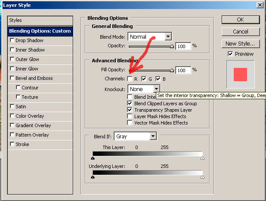Click the Opacity percentage input field
The width and height of the screenshot is (266, 201).
coord(182,46)
